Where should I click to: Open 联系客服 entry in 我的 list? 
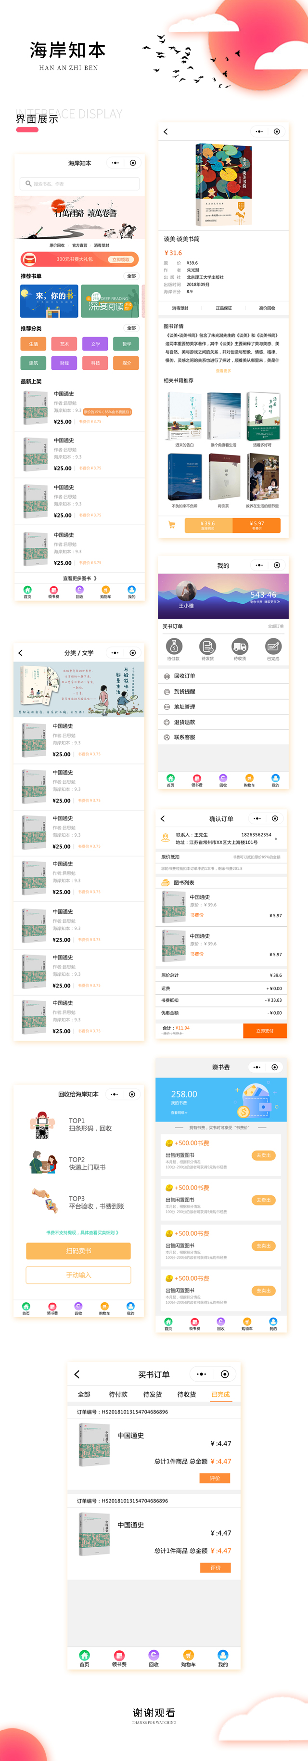pyautogui.click(x=223, y=737)
